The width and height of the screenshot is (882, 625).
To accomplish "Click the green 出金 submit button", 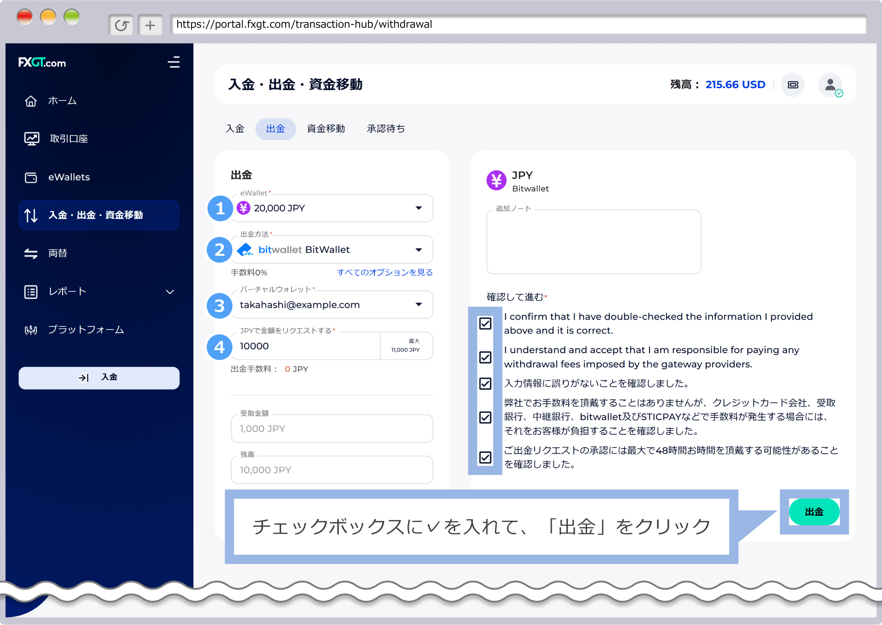I will coord(814,512).
